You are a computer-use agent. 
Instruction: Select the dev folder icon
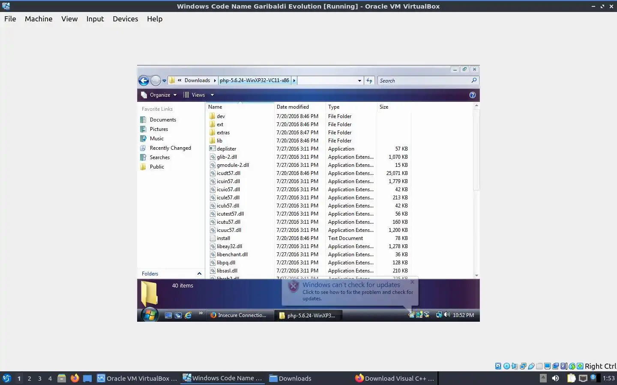tap(212, 116)
